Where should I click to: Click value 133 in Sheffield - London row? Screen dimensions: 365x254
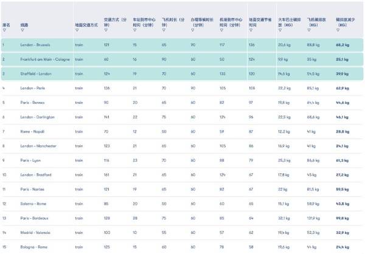222,74
